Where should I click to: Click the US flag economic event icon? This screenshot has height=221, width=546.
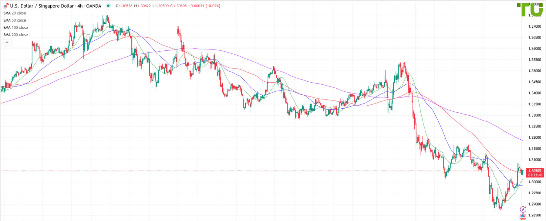point(523,216)
